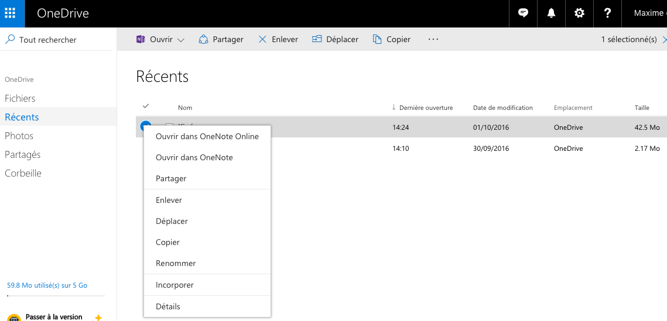Viewport: 667px width, 321px height.
Task: Sort by the Taille column header
Action: tap(642, 108)
